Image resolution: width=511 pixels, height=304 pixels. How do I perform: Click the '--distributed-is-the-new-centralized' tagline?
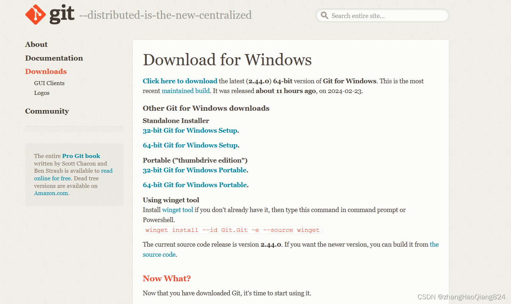[x=166, y=15]
